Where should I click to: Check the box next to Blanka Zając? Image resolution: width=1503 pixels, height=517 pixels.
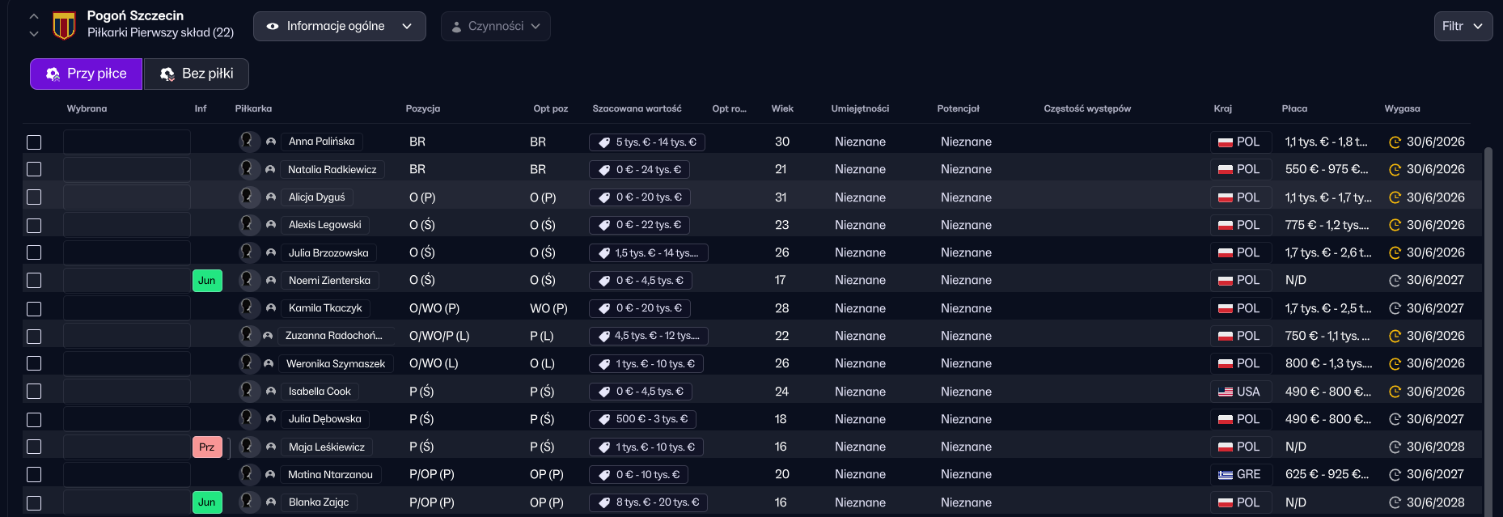tap(34, 502)
